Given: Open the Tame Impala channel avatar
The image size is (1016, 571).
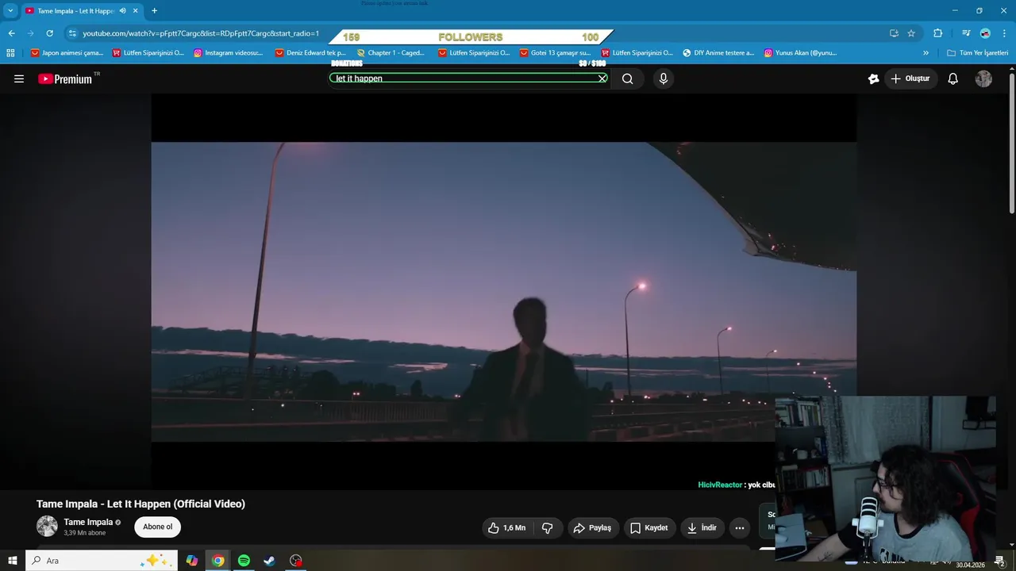Looking at the screenshot, I should 47,526.
